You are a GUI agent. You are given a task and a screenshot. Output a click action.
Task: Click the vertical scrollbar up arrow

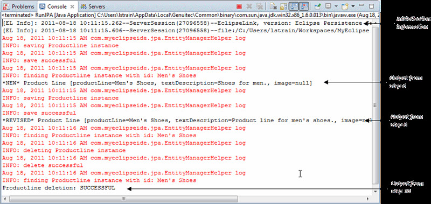(x=375, y=23)
